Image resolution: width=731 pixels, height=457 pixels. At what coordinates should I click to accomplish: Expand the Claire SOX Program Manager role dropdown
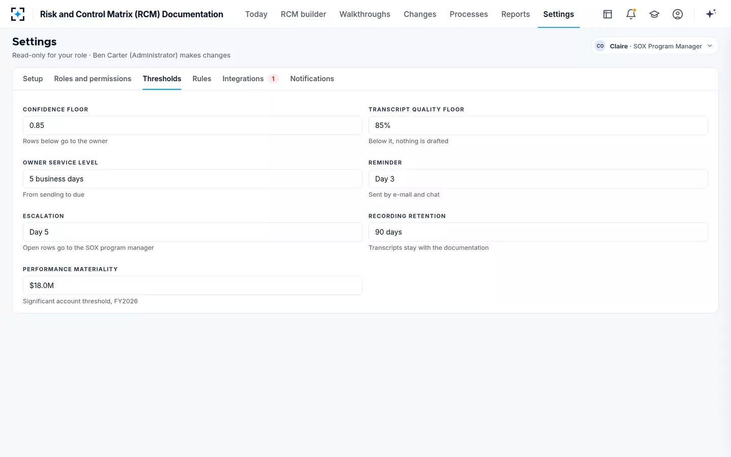click(654, 46)
